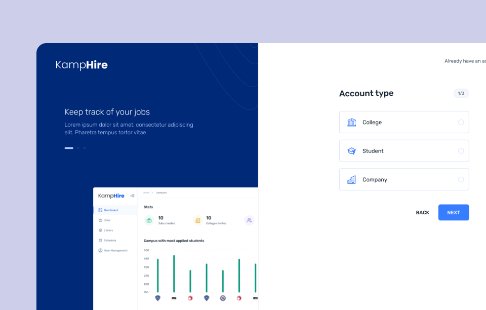Click the Jobs briefcase sidebar icon

pyautogui.click(x=100, y=220)
